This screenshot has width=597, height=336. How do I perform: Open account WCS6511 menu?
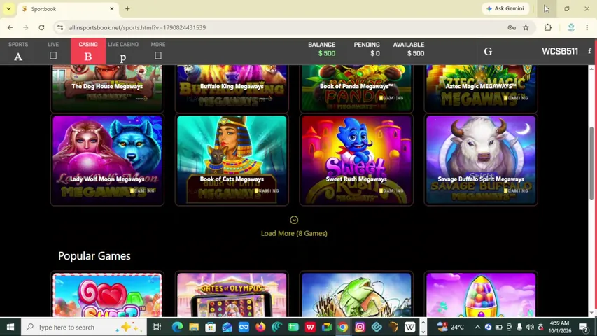[560, 51]
